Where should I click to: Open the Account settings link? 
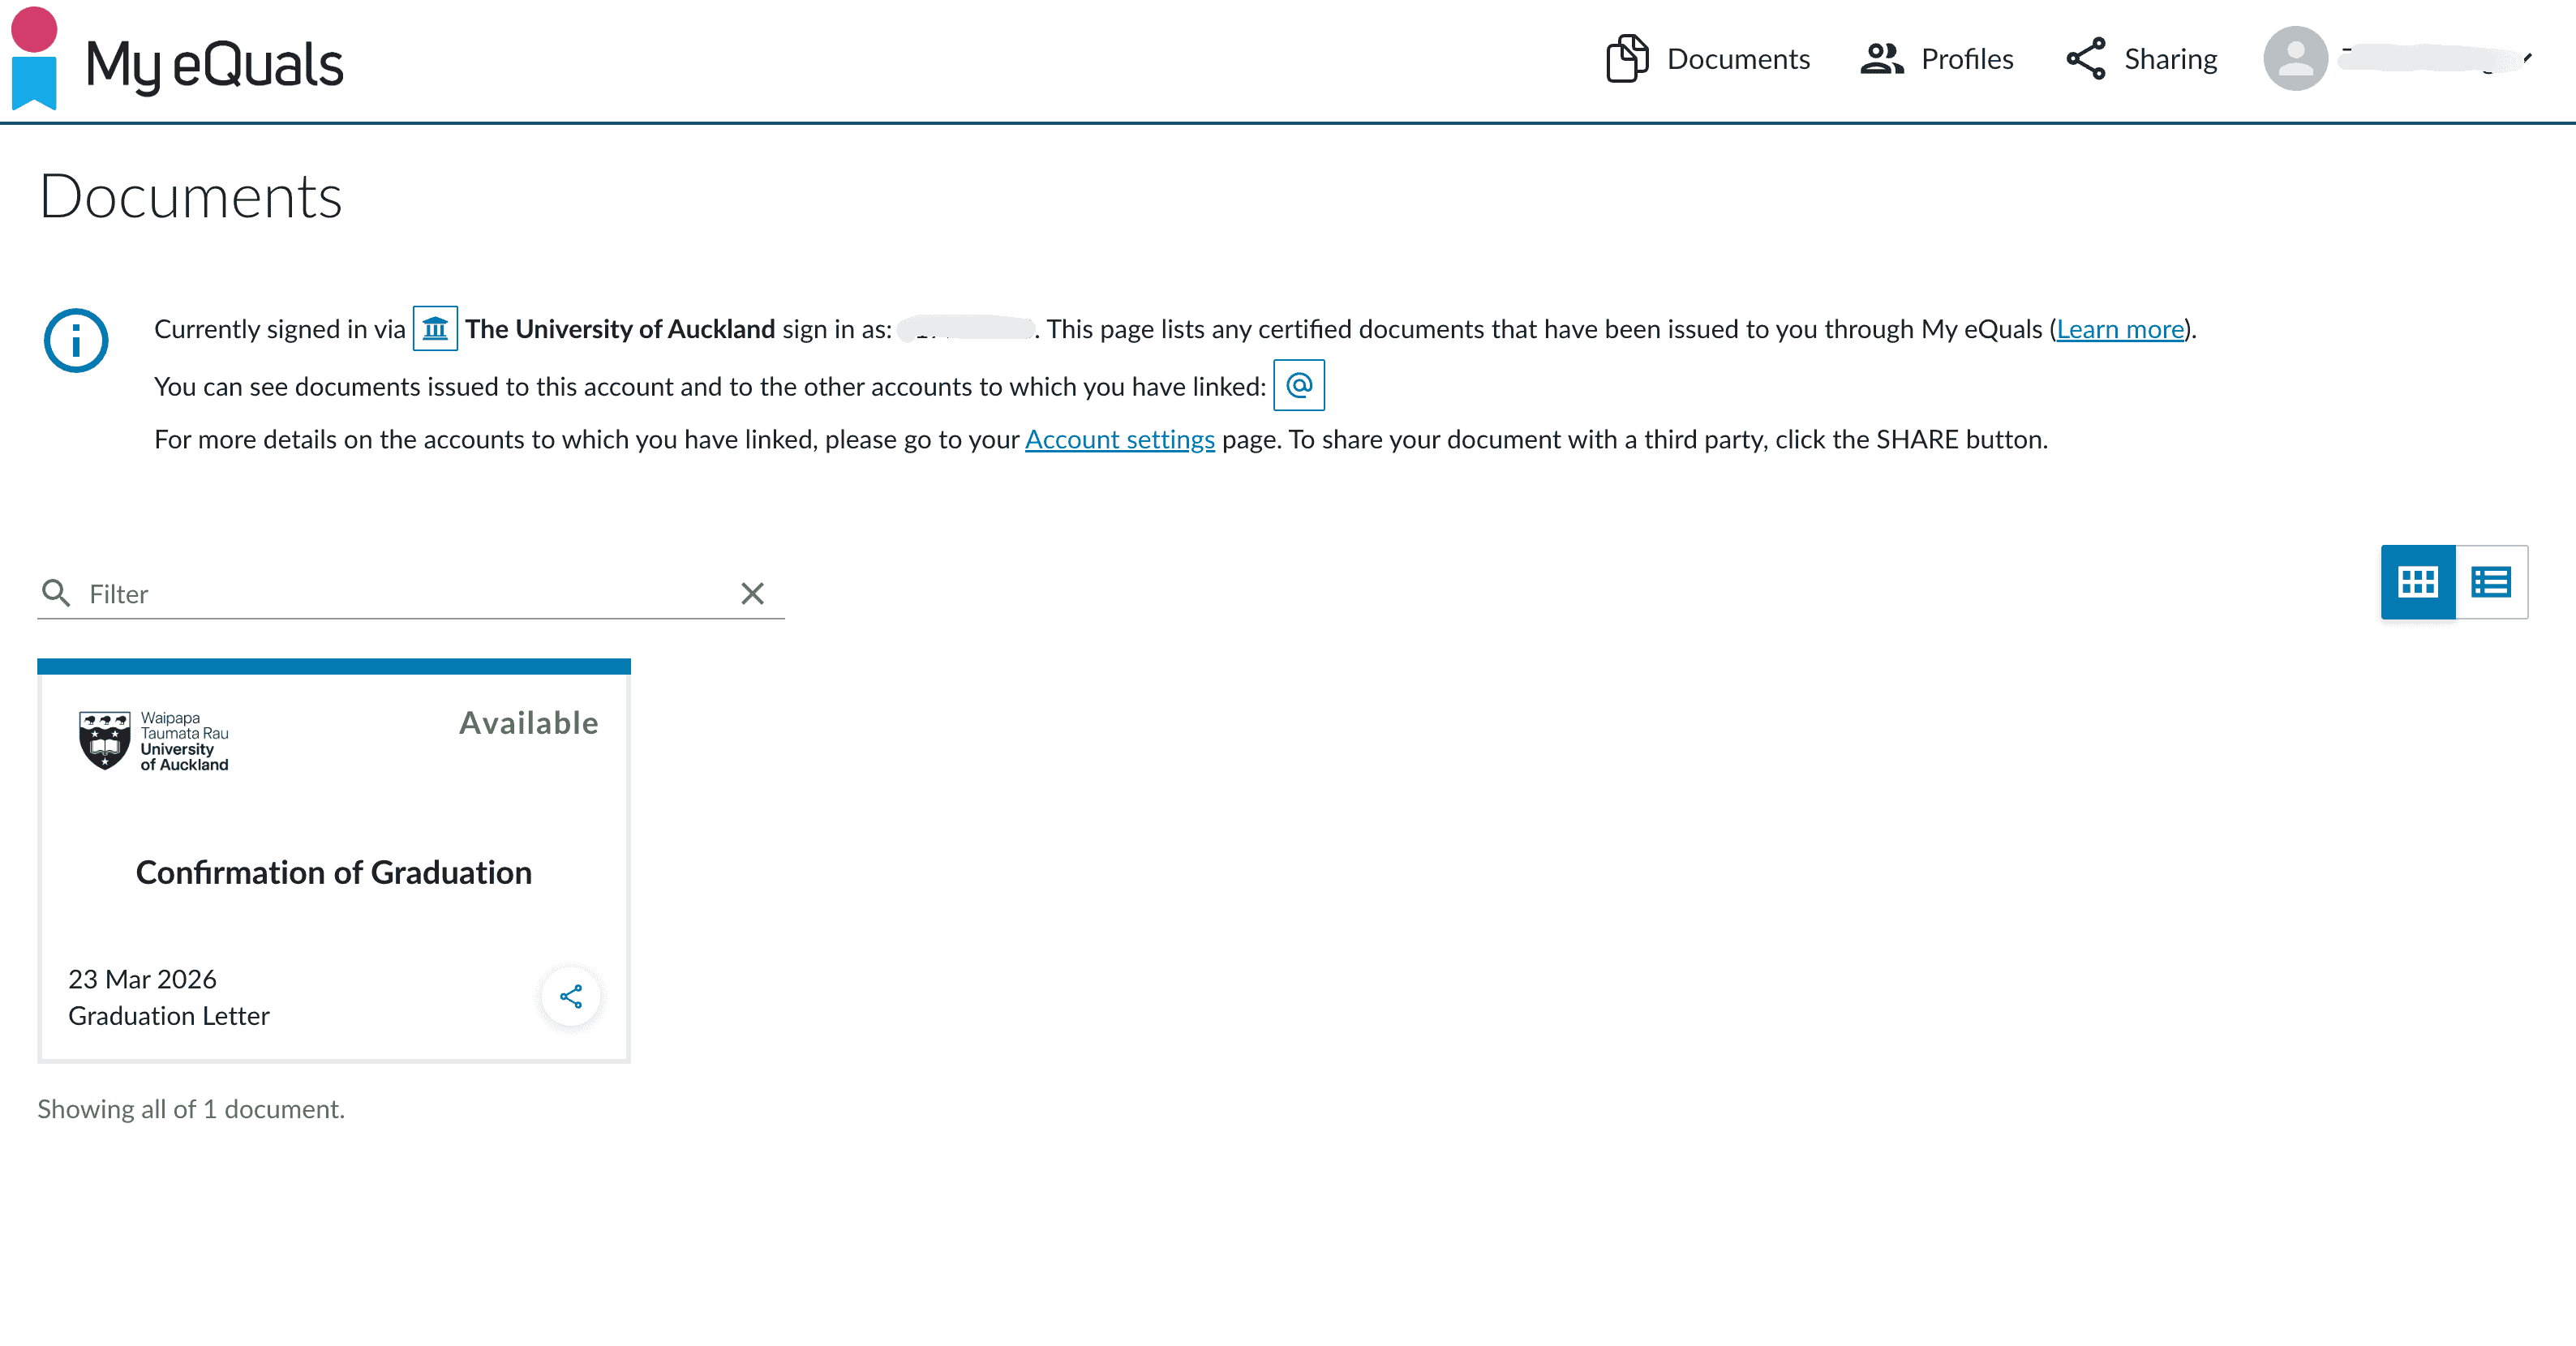tap(1119, 440)
